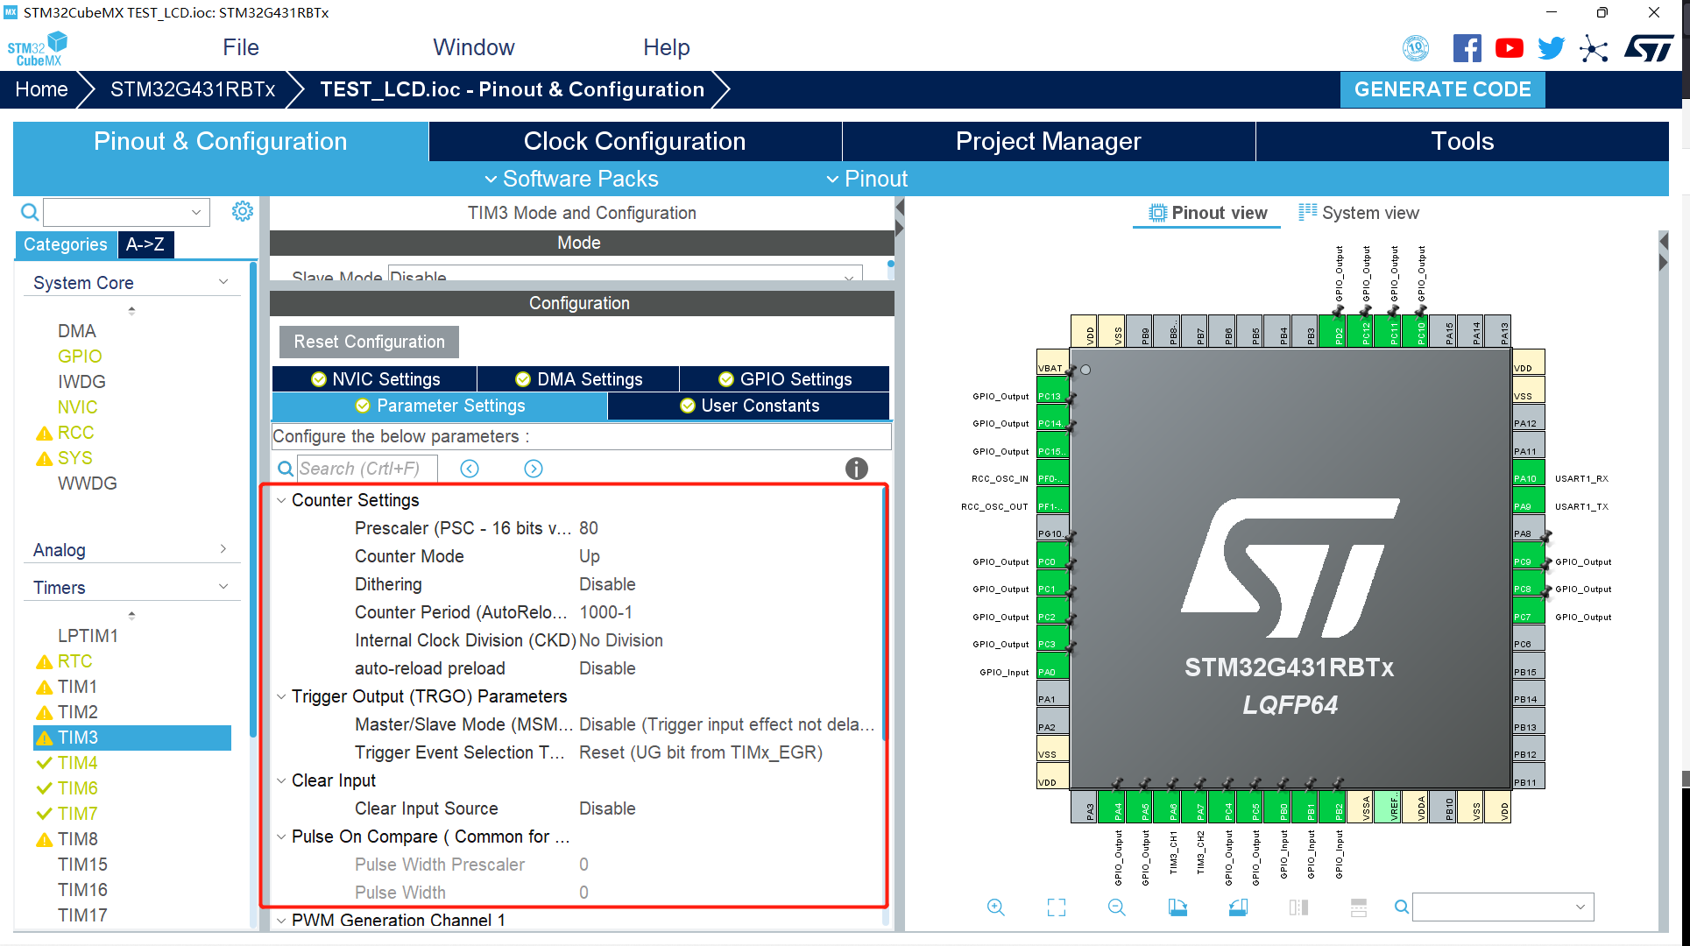The width and height of the screenshot is (1690, 946).
Task: Open the ST Twitter icon
Action: (x=1551, y=48)
